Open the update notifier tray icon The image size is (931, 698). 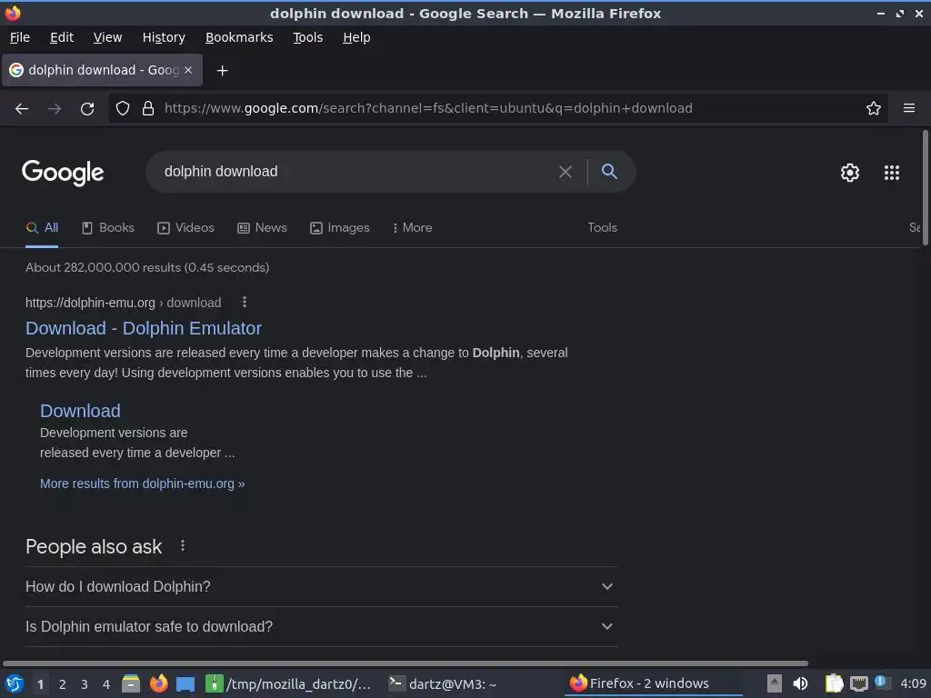pos(881,682)
